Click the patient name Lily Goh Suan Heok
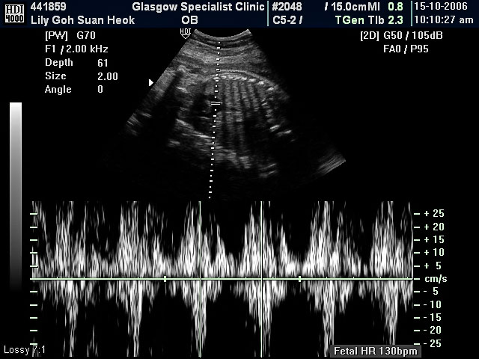The image size is (479, 359). click(x=82, y=20)
